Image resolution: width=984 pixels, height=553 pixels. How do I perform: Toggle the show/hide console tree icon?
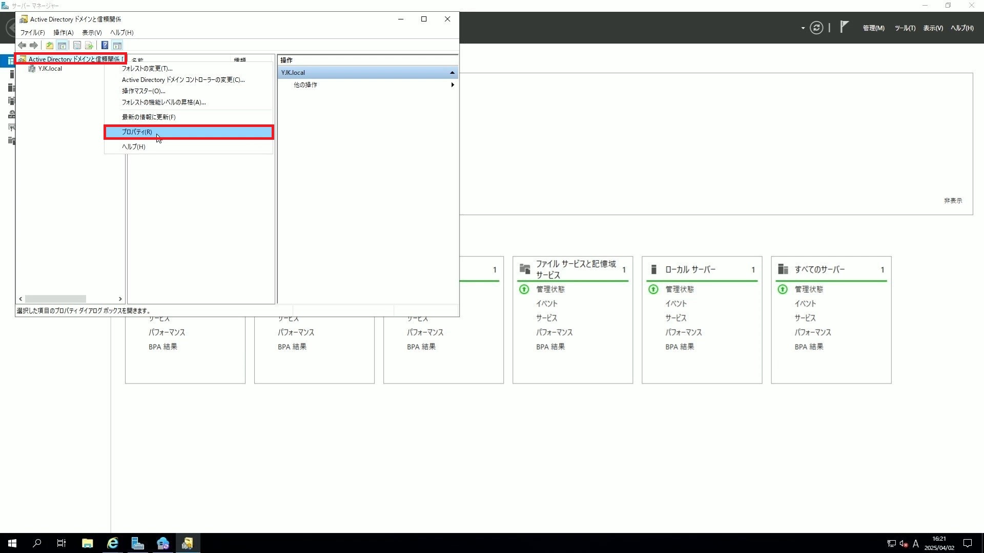[61, 46]
